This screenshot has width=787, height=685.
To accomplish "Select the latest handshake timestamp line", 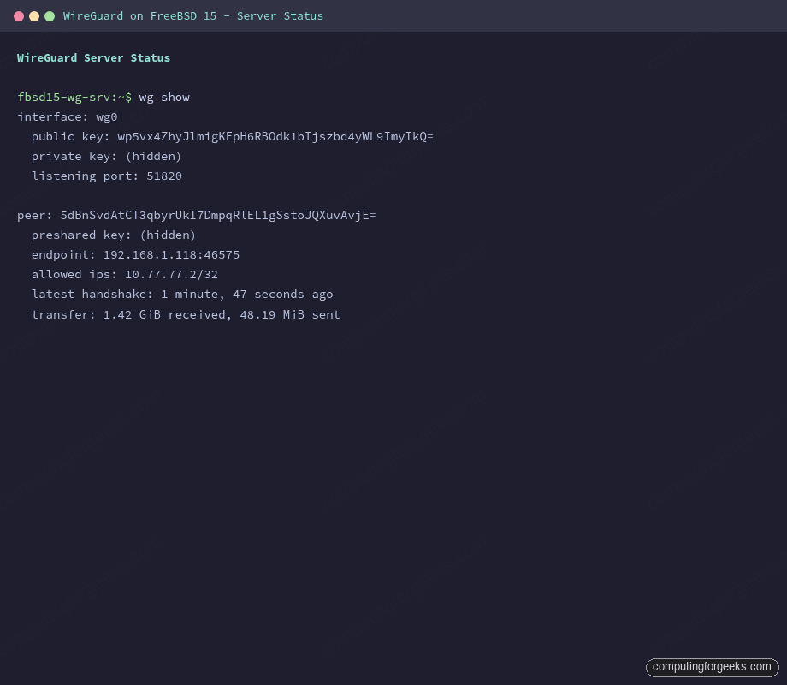I will (x=182, y=294).
